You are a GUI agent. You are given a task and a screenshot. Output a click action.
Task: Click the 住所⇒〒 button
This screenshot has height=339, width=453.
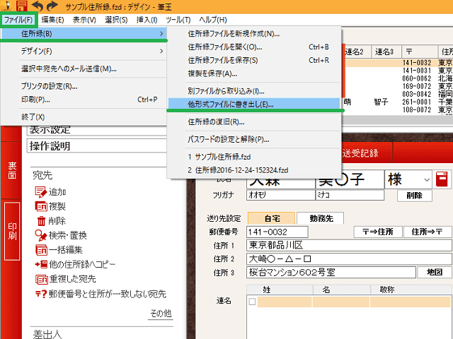[427, 232]
